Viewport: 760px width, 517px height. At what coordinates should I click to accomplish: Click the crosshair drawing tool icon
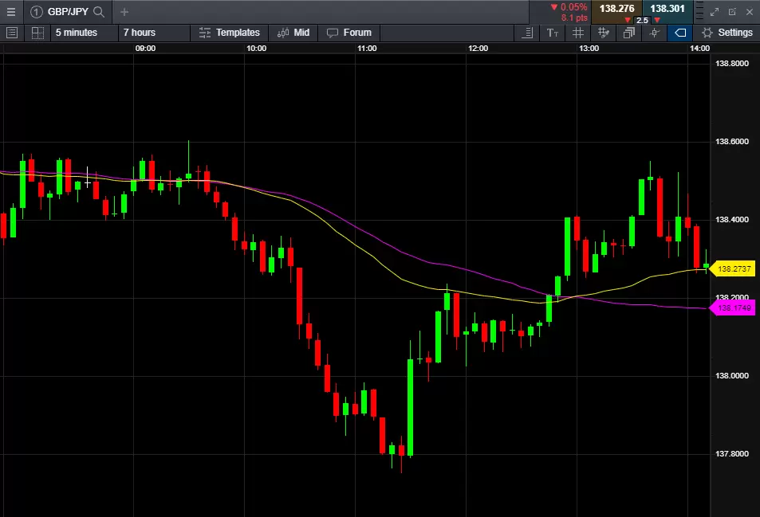click(654, 33)
